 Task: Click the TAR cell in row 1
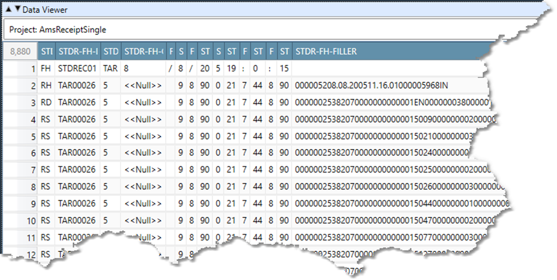coord(111,69)
